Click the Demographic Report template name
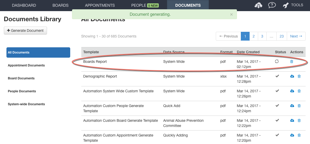This screenshot has width=310, height=144. [x=100, y=76]
